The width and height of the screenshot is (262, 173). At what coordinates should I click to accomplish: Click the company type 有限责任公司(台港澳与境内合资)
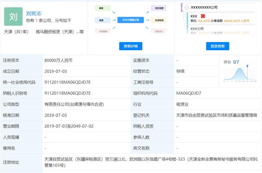pyautogui.click(x=74, y=104)
